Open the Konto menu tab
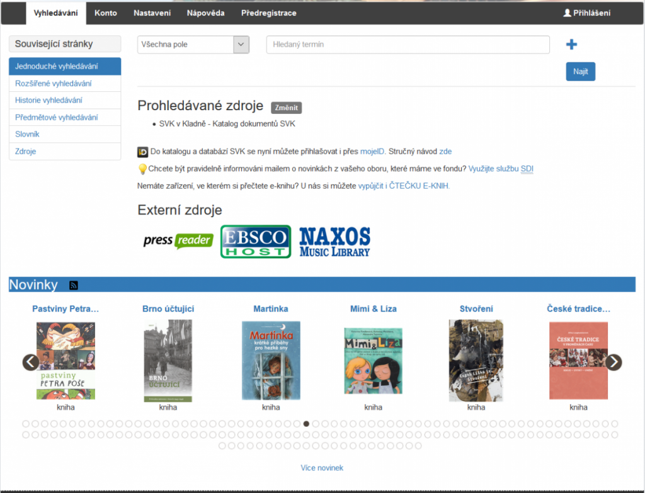This screenshot has height=493, width=645. (105, 13)
